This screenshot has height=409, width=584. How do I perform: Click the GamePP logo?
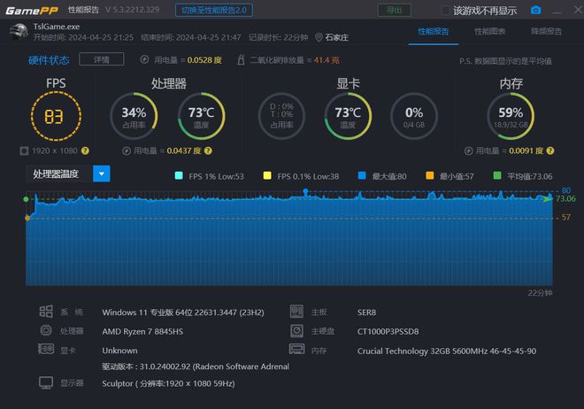coord(32,11)
